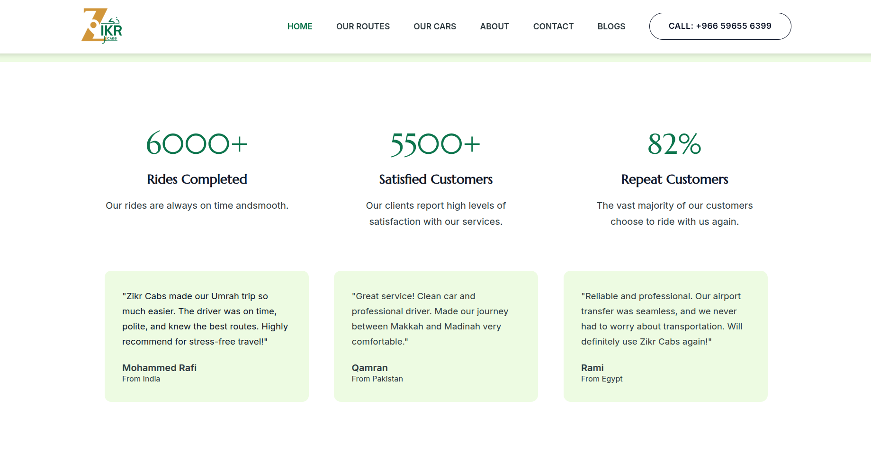Select the Satisfied Customers heading
Viewport: 871px width, 461px height.
pos(435,179)
